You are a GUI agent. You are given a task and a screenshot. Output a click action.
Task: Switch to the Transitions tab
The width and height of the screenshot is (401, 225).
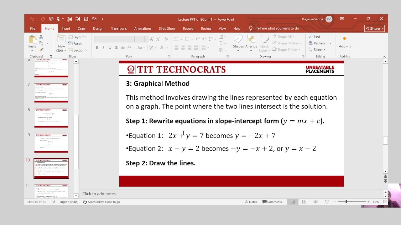119,28
